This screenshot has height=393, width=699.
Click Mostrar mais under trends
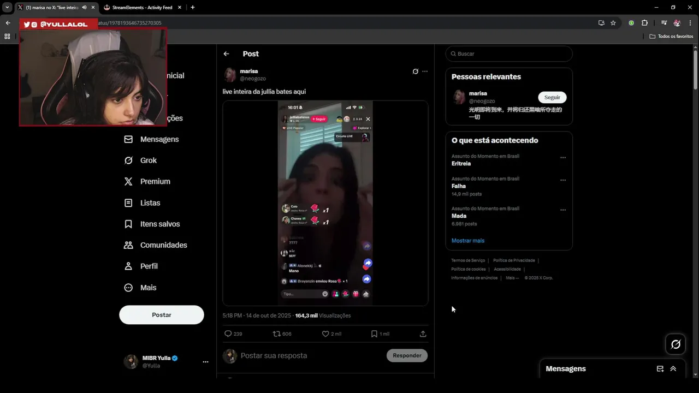[x=468, y=241]
